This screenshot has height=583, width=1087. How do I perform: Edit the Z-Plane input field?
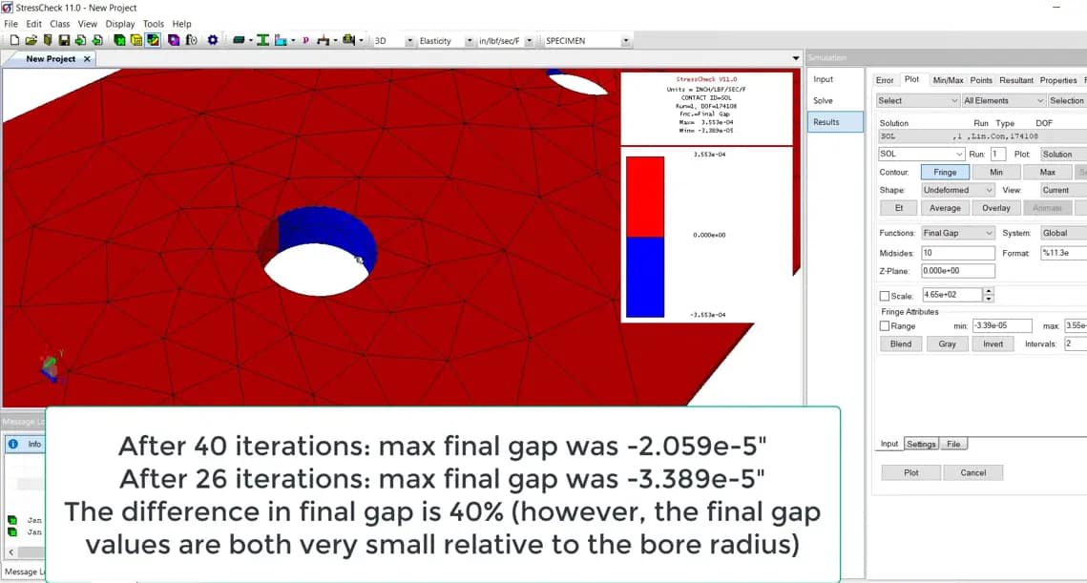click(958, 271)
